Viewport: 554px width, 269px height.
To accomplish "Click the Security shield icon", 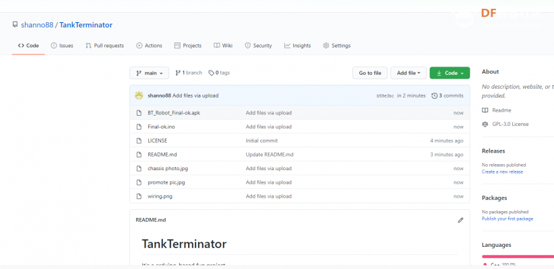I will [247, 46].
